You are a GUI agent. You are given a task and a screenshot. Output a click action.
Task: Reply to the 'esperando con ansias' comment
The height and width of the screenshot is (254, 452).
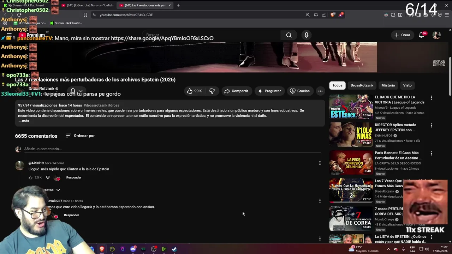(x=71, y=215)
